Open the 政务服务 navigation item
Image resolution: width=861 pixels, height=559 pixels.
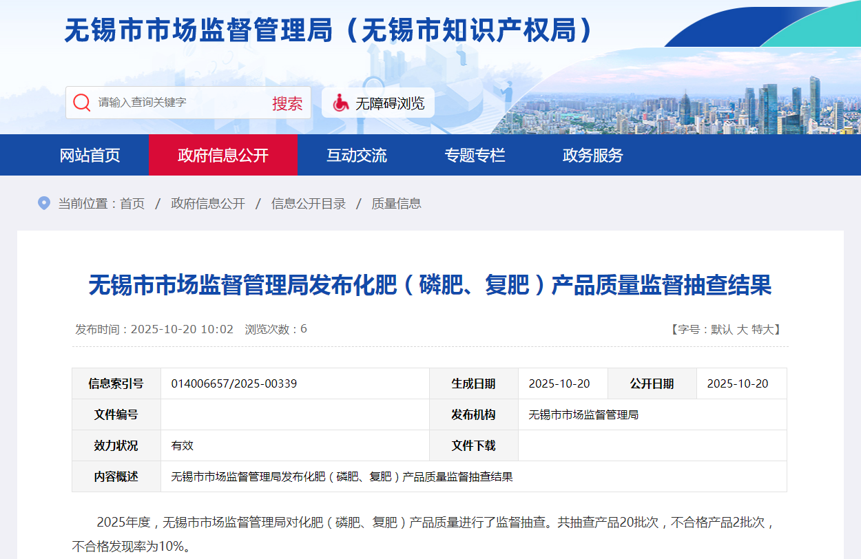pyautogui.click(x=592, y=156)
